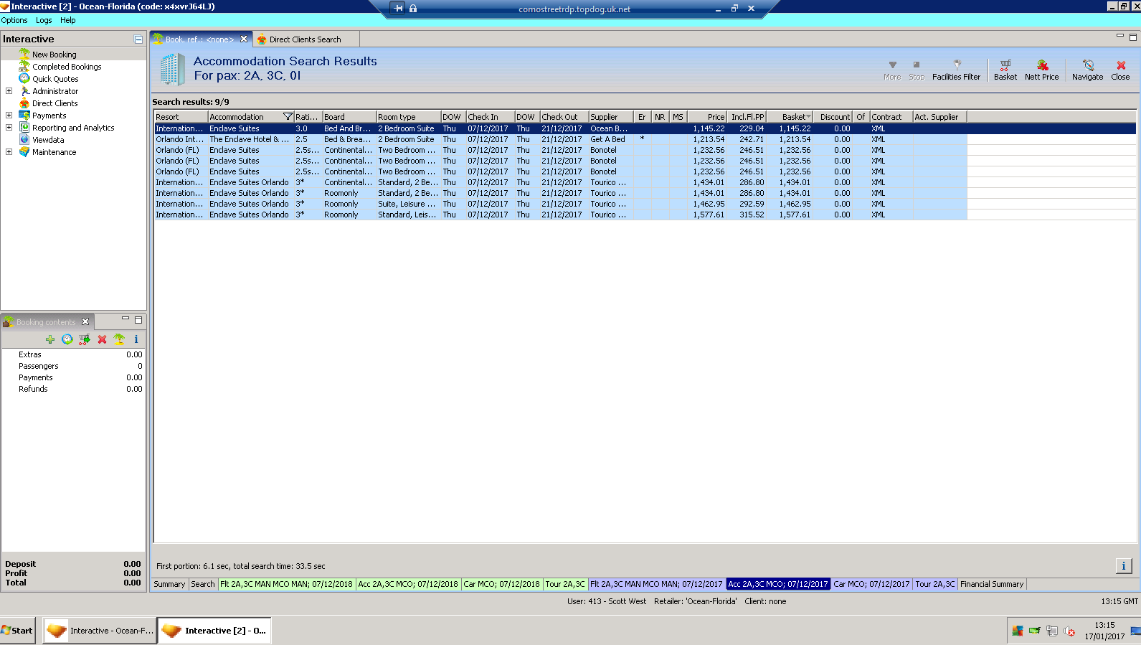Open the Nett Price tool
Screen dimensions: 1141x645
point(1041,66)
